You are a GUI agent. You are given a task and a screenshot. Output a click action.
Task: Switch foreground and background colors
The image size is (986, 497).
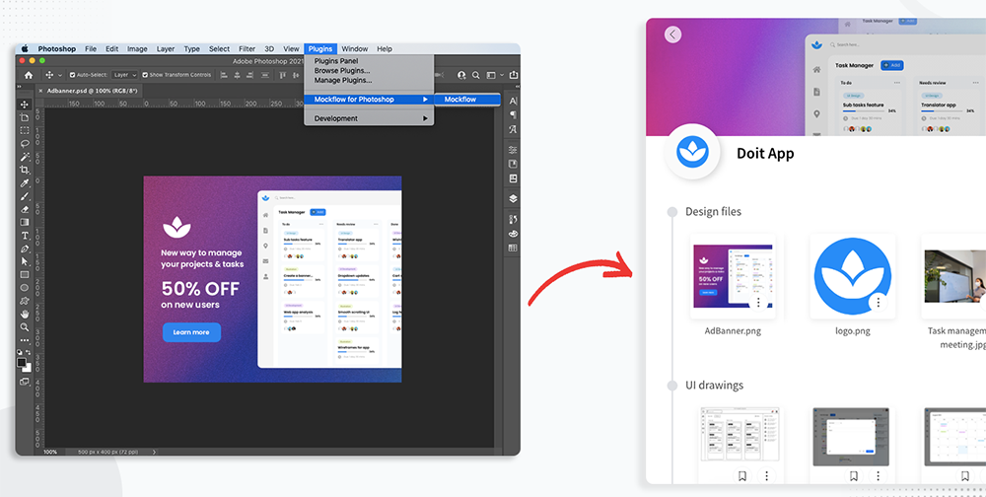click(x=29, y=353)
